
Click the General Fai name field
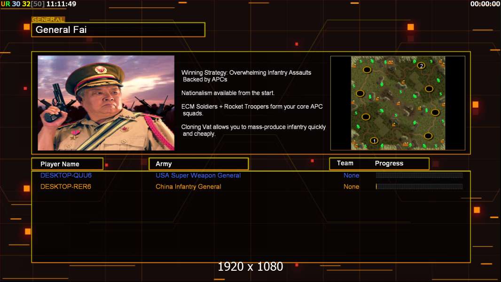point(118,30)
